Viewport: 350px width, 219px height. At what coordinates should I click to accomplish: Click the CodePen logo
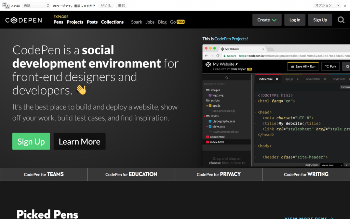click(24, 20)
